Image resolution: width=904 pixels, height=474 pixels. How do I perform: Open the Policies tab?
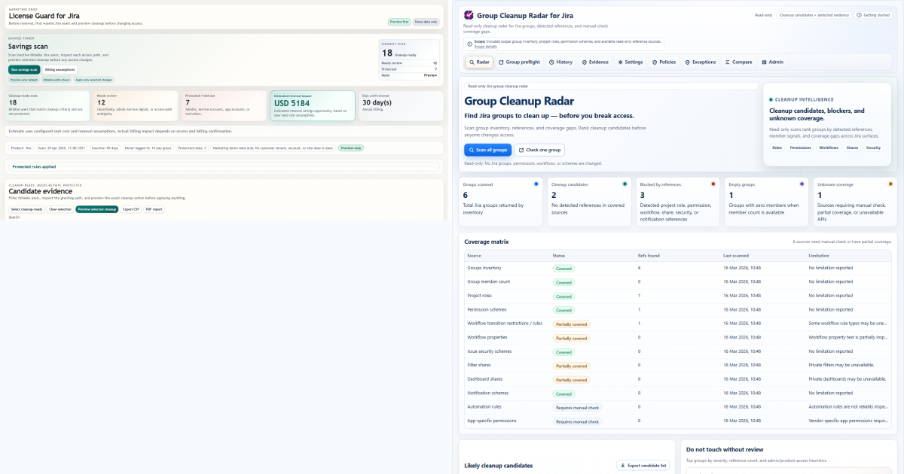point(664,62)
